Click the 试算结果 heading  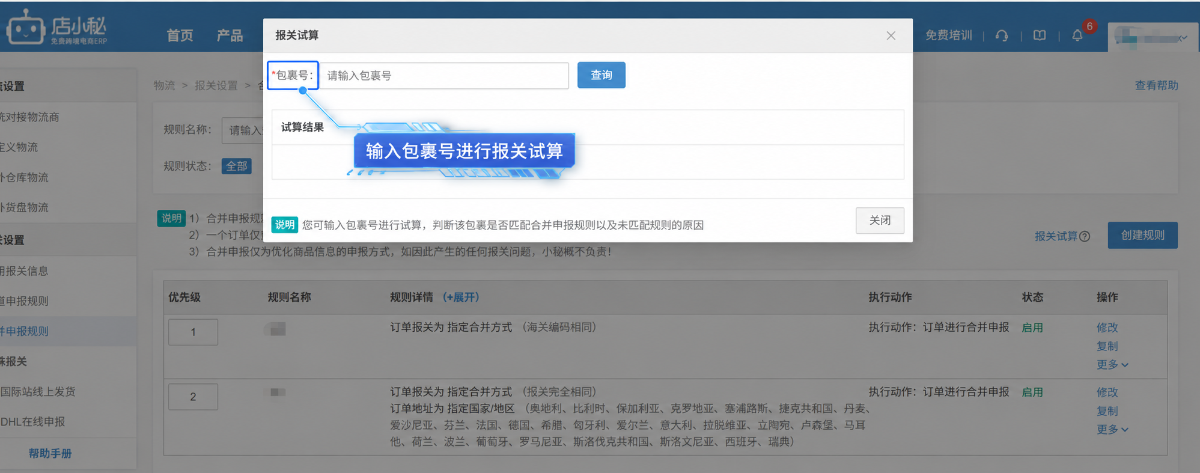[302, 127]
